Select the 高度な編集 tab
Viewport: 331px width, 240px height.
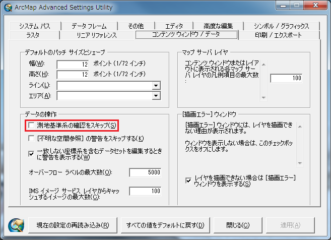pos(218,26)
